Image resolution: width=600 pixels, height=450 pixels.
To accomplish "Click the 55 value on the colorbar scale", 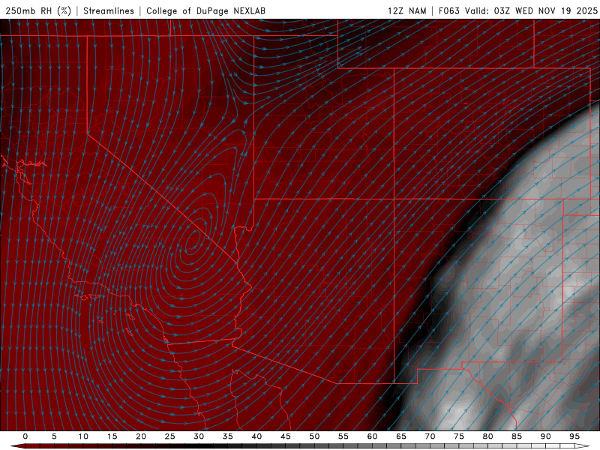I will [x=343, y=436].
